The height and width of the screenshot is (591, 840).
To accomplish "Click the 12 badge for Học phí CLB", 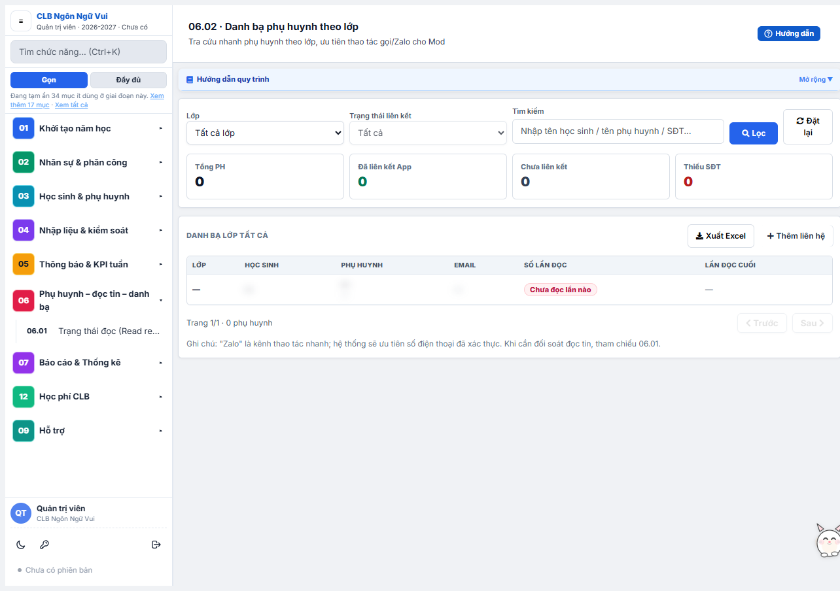I will pyautogui.click(x=24, y=396).
